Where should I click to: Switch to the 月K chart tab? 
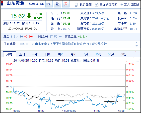73,54
